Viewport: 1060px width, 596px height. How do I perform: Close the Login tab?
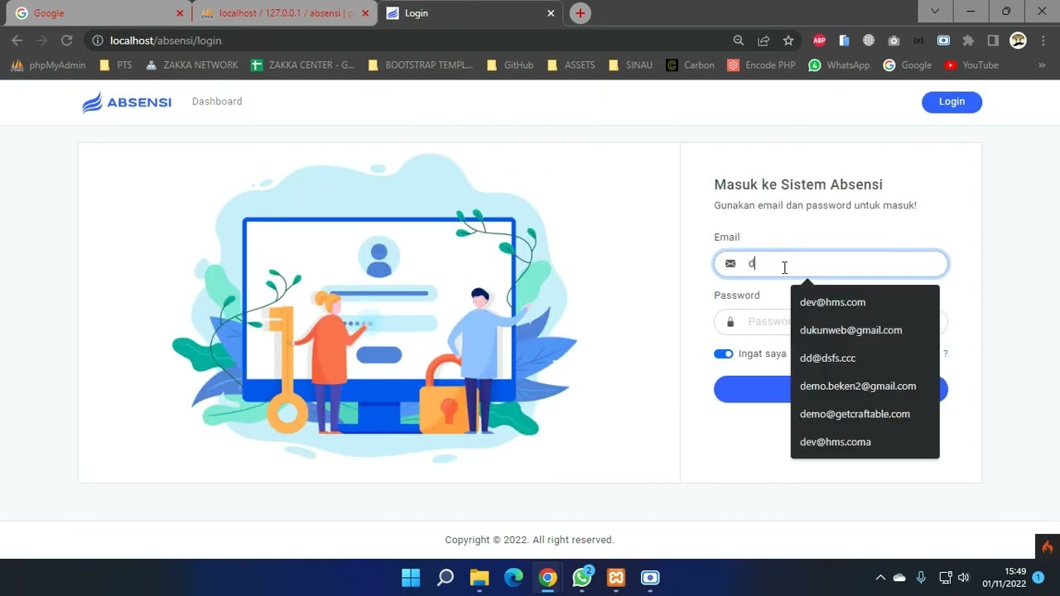tap(551, 13)
